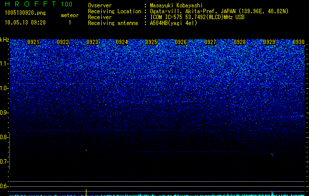Click the 0.7 kHz axis label
Viewport: 309px width, 196px height.
pyautogui.click(x=4, y=162)
